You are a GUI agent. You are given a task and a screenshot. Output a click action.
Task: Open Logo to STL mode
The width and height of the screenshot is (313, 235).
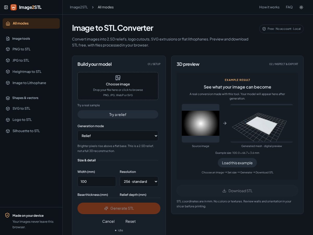click(31, 120)
